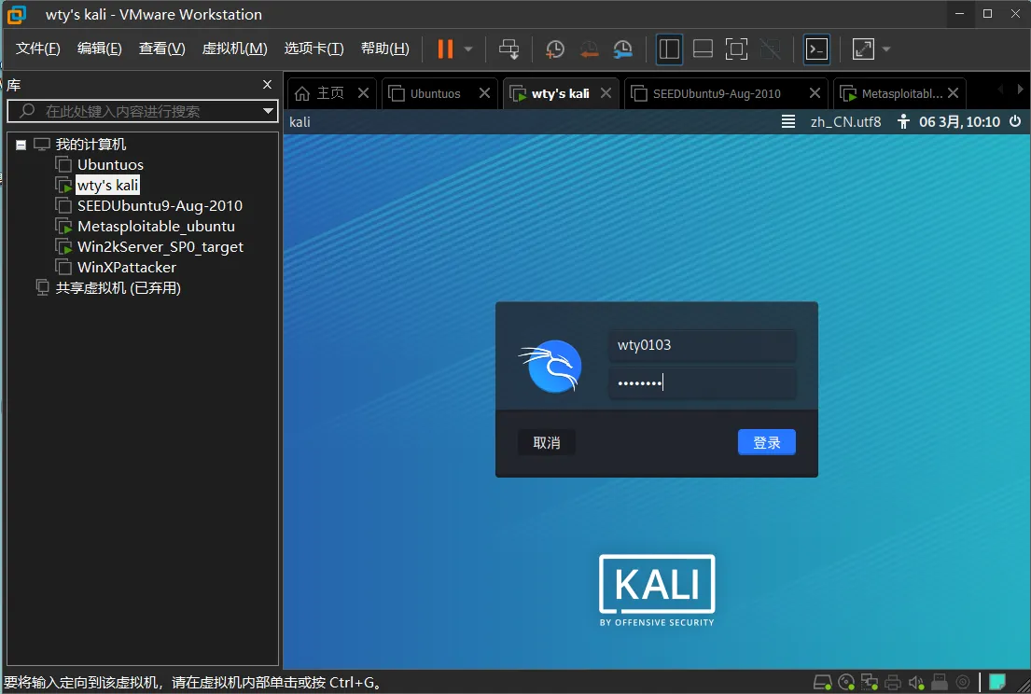Select wty's kali in the library tree
Screen dimensions: 1031x694
tap(107, 186)
